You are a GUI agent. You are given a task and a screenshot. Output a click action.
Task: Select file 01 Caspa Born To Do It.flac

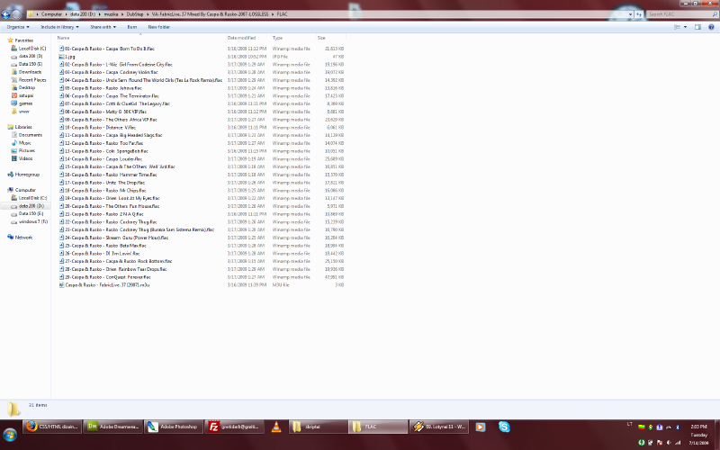pos(106,49)
